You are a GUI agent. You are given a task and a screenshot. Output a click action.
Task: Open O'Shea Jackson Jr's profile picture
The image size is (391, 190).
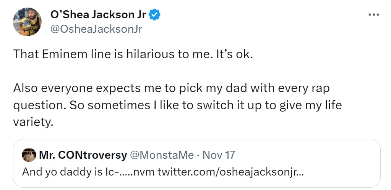(x=27, y=22)
